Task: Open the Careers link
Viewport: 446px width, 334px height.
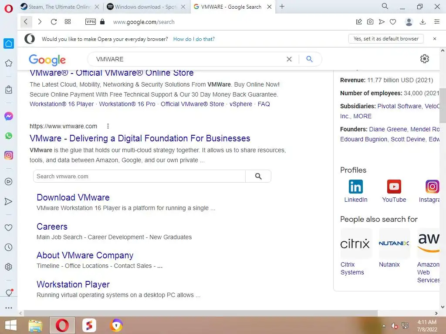Action: (x=52, y=227)
